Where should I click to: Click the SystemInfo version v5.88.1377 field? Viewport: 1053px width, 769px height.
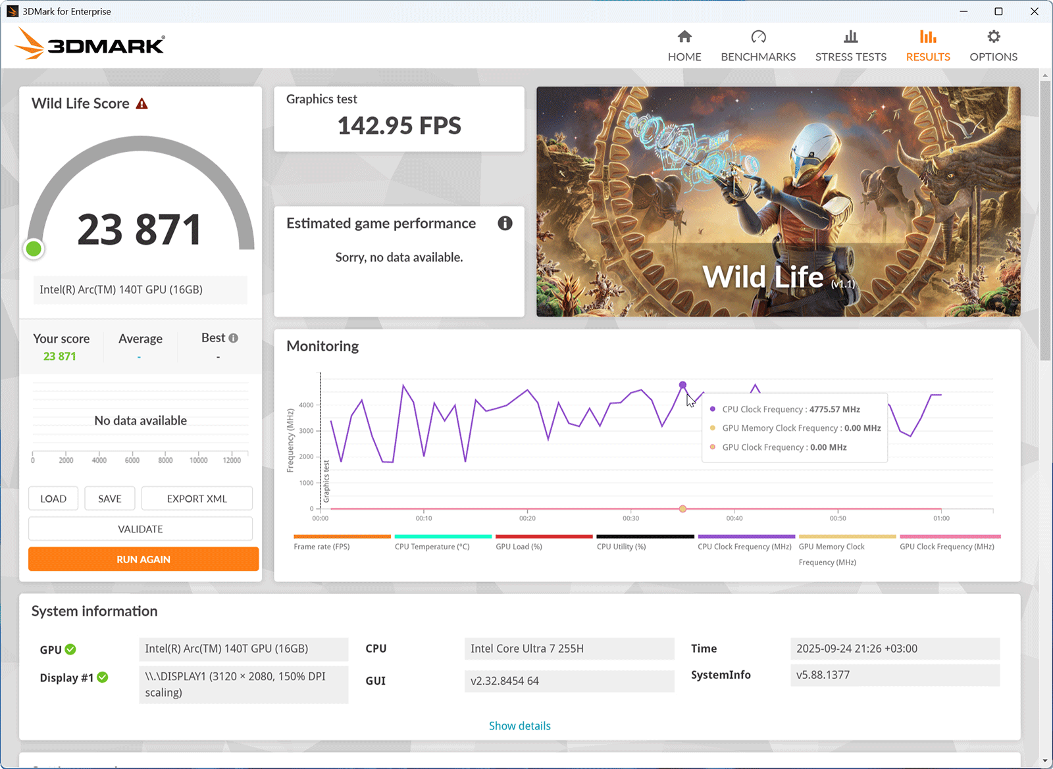coord(895,675)
